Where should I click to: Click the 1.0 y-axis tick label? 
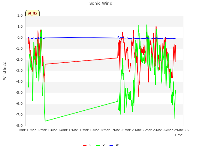(x=20, y=27)
